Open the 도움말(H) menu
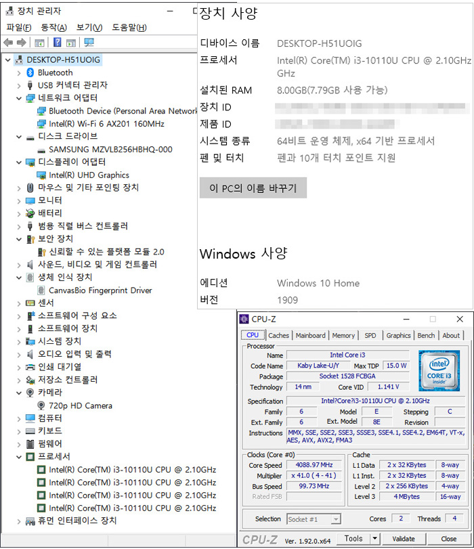This screenshot has width=474, height=549. [129, 27]
